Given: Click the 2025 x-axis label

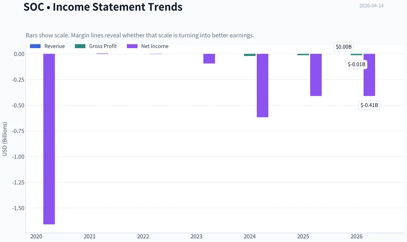Looking at the screenshot, I should click(303, 237).
